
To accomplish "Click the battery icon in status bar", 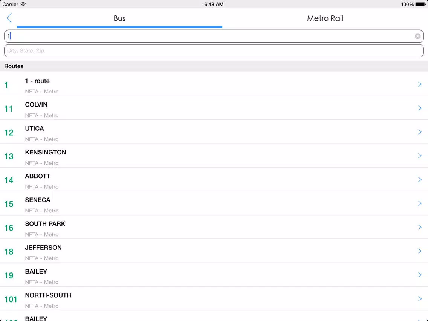I will pyautogui.click(x=420, y=5).
